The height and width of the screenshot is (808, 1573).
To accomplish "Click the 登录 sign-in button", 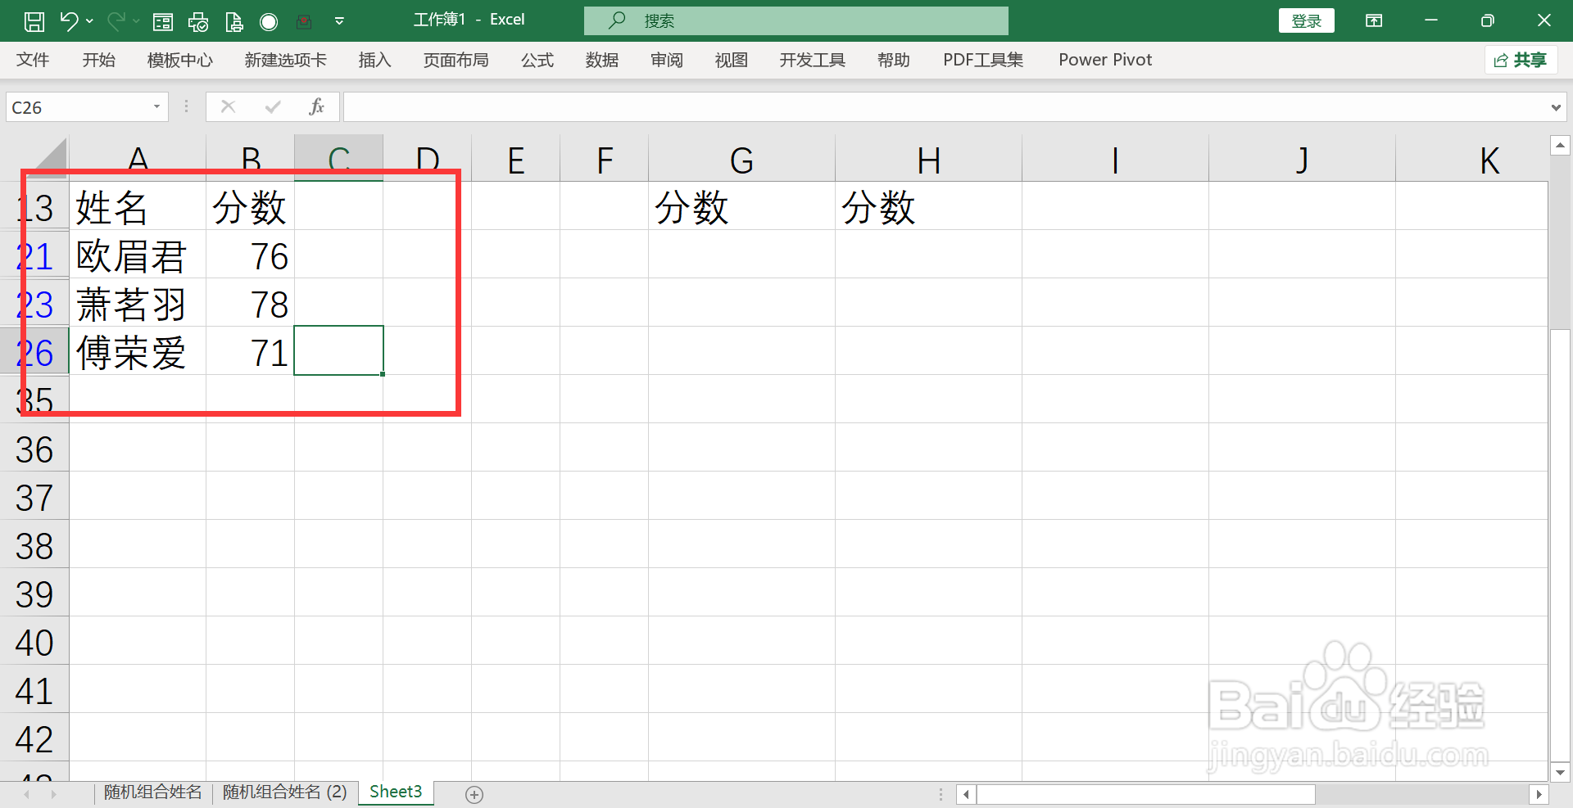I will 1306,20.
